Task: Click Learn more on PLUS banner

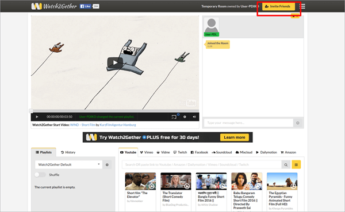Action: pyautogui.click(x=235, y=138)
